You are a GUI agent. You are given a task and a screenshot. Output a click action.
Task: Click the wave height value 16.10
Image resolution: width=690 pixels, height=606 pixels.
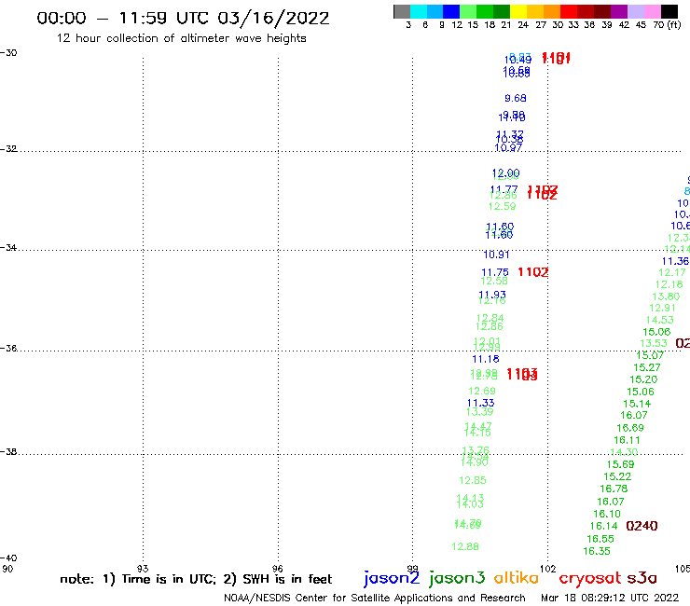click(x=607, y=514)
